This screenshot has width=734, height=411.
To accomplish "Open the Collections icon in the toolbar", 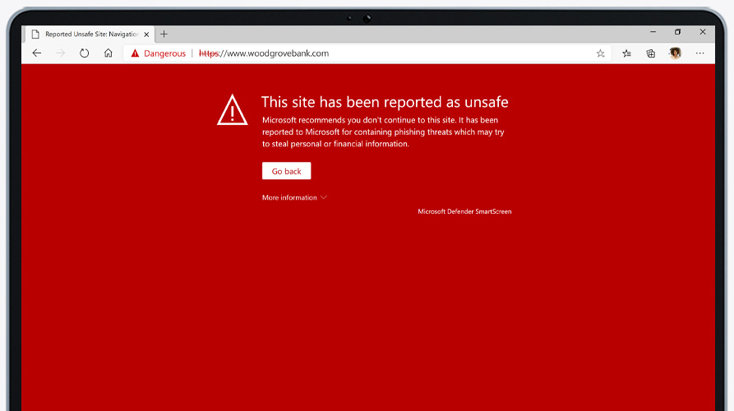I will (651, 53).
